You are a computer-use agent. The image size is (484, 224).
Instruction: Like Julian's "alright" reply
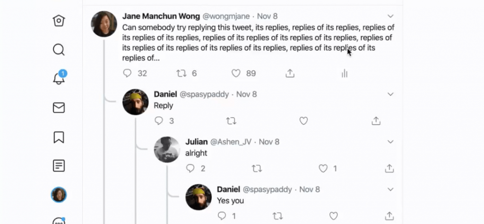click(x=323, y=168)
